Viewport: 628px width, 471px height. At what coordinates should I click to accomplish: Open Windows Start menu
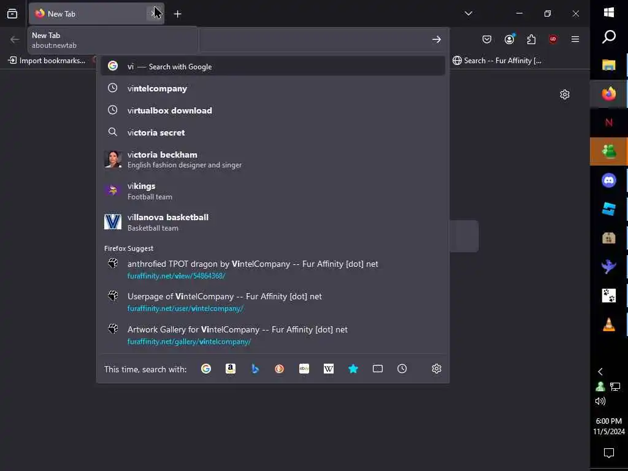(609, 12)
